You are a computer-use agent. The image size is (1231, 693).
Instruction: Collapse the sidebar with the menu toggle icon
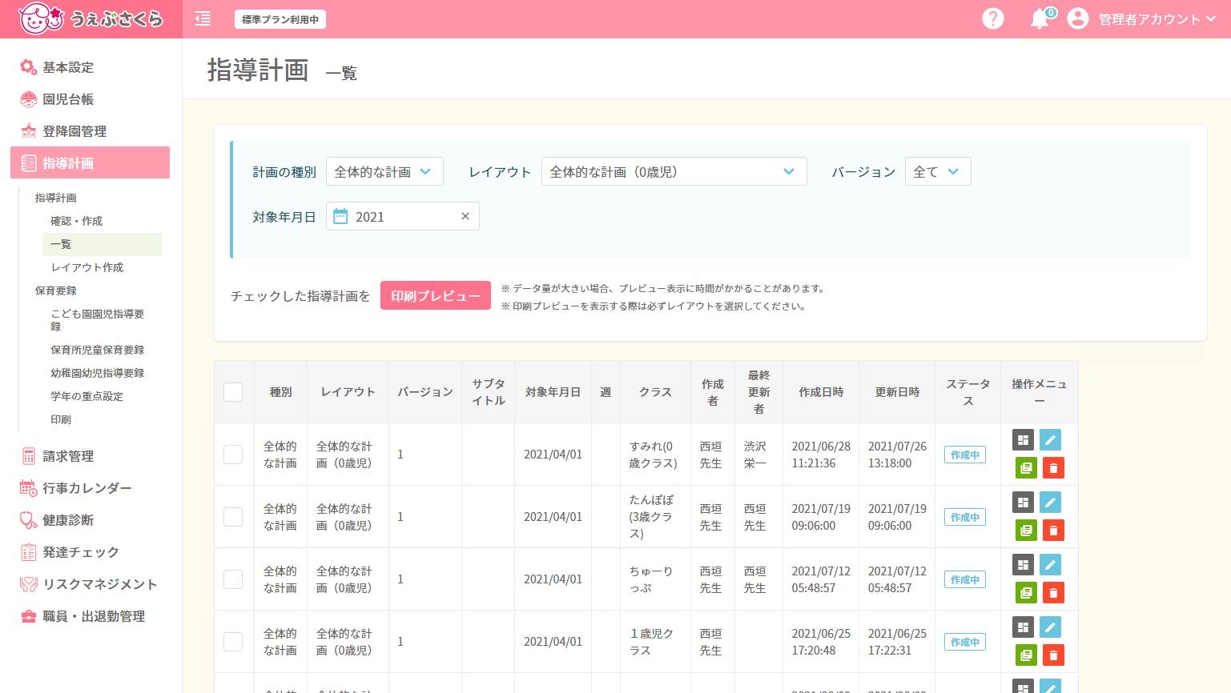point(203,18)
